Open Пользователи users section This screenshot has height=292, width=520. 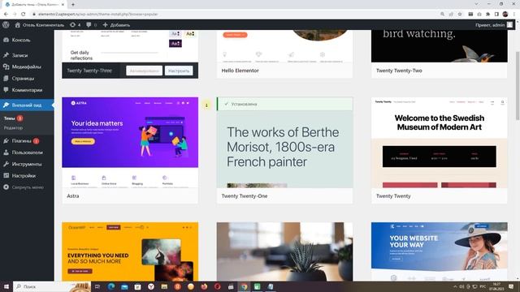coord(27,152)
